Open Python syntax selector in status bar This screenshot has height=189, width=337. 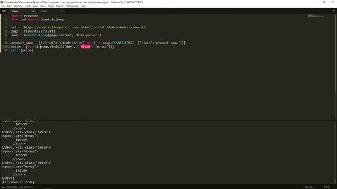pyautogui.click(x=326, y=187)
